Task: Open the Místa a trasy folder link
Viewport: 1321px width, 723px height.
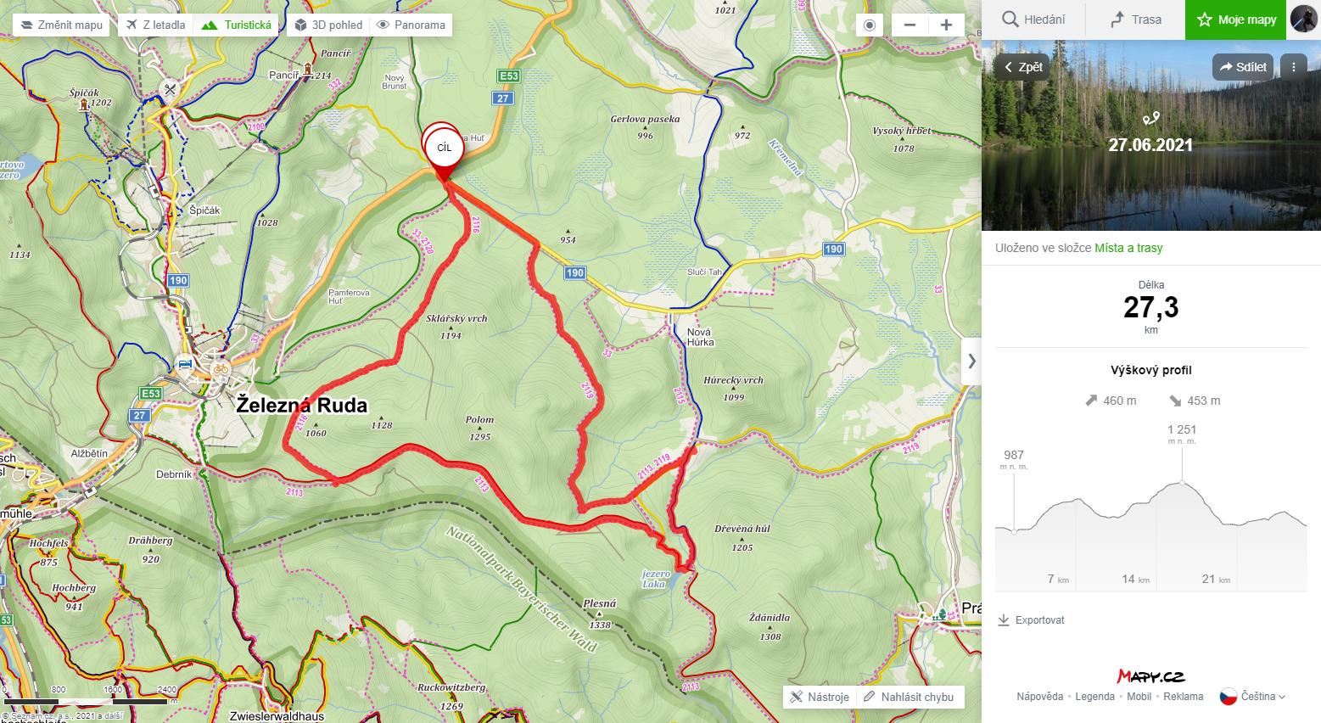Action: coord(1128,248)
